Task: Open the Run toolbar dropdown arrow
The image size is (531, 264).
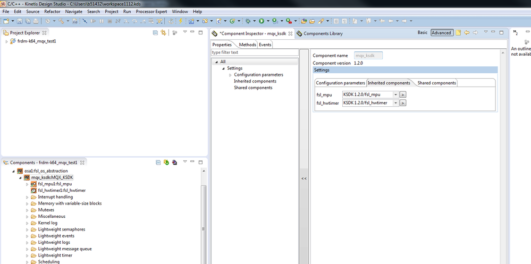Action: click(x=268, y=21)
